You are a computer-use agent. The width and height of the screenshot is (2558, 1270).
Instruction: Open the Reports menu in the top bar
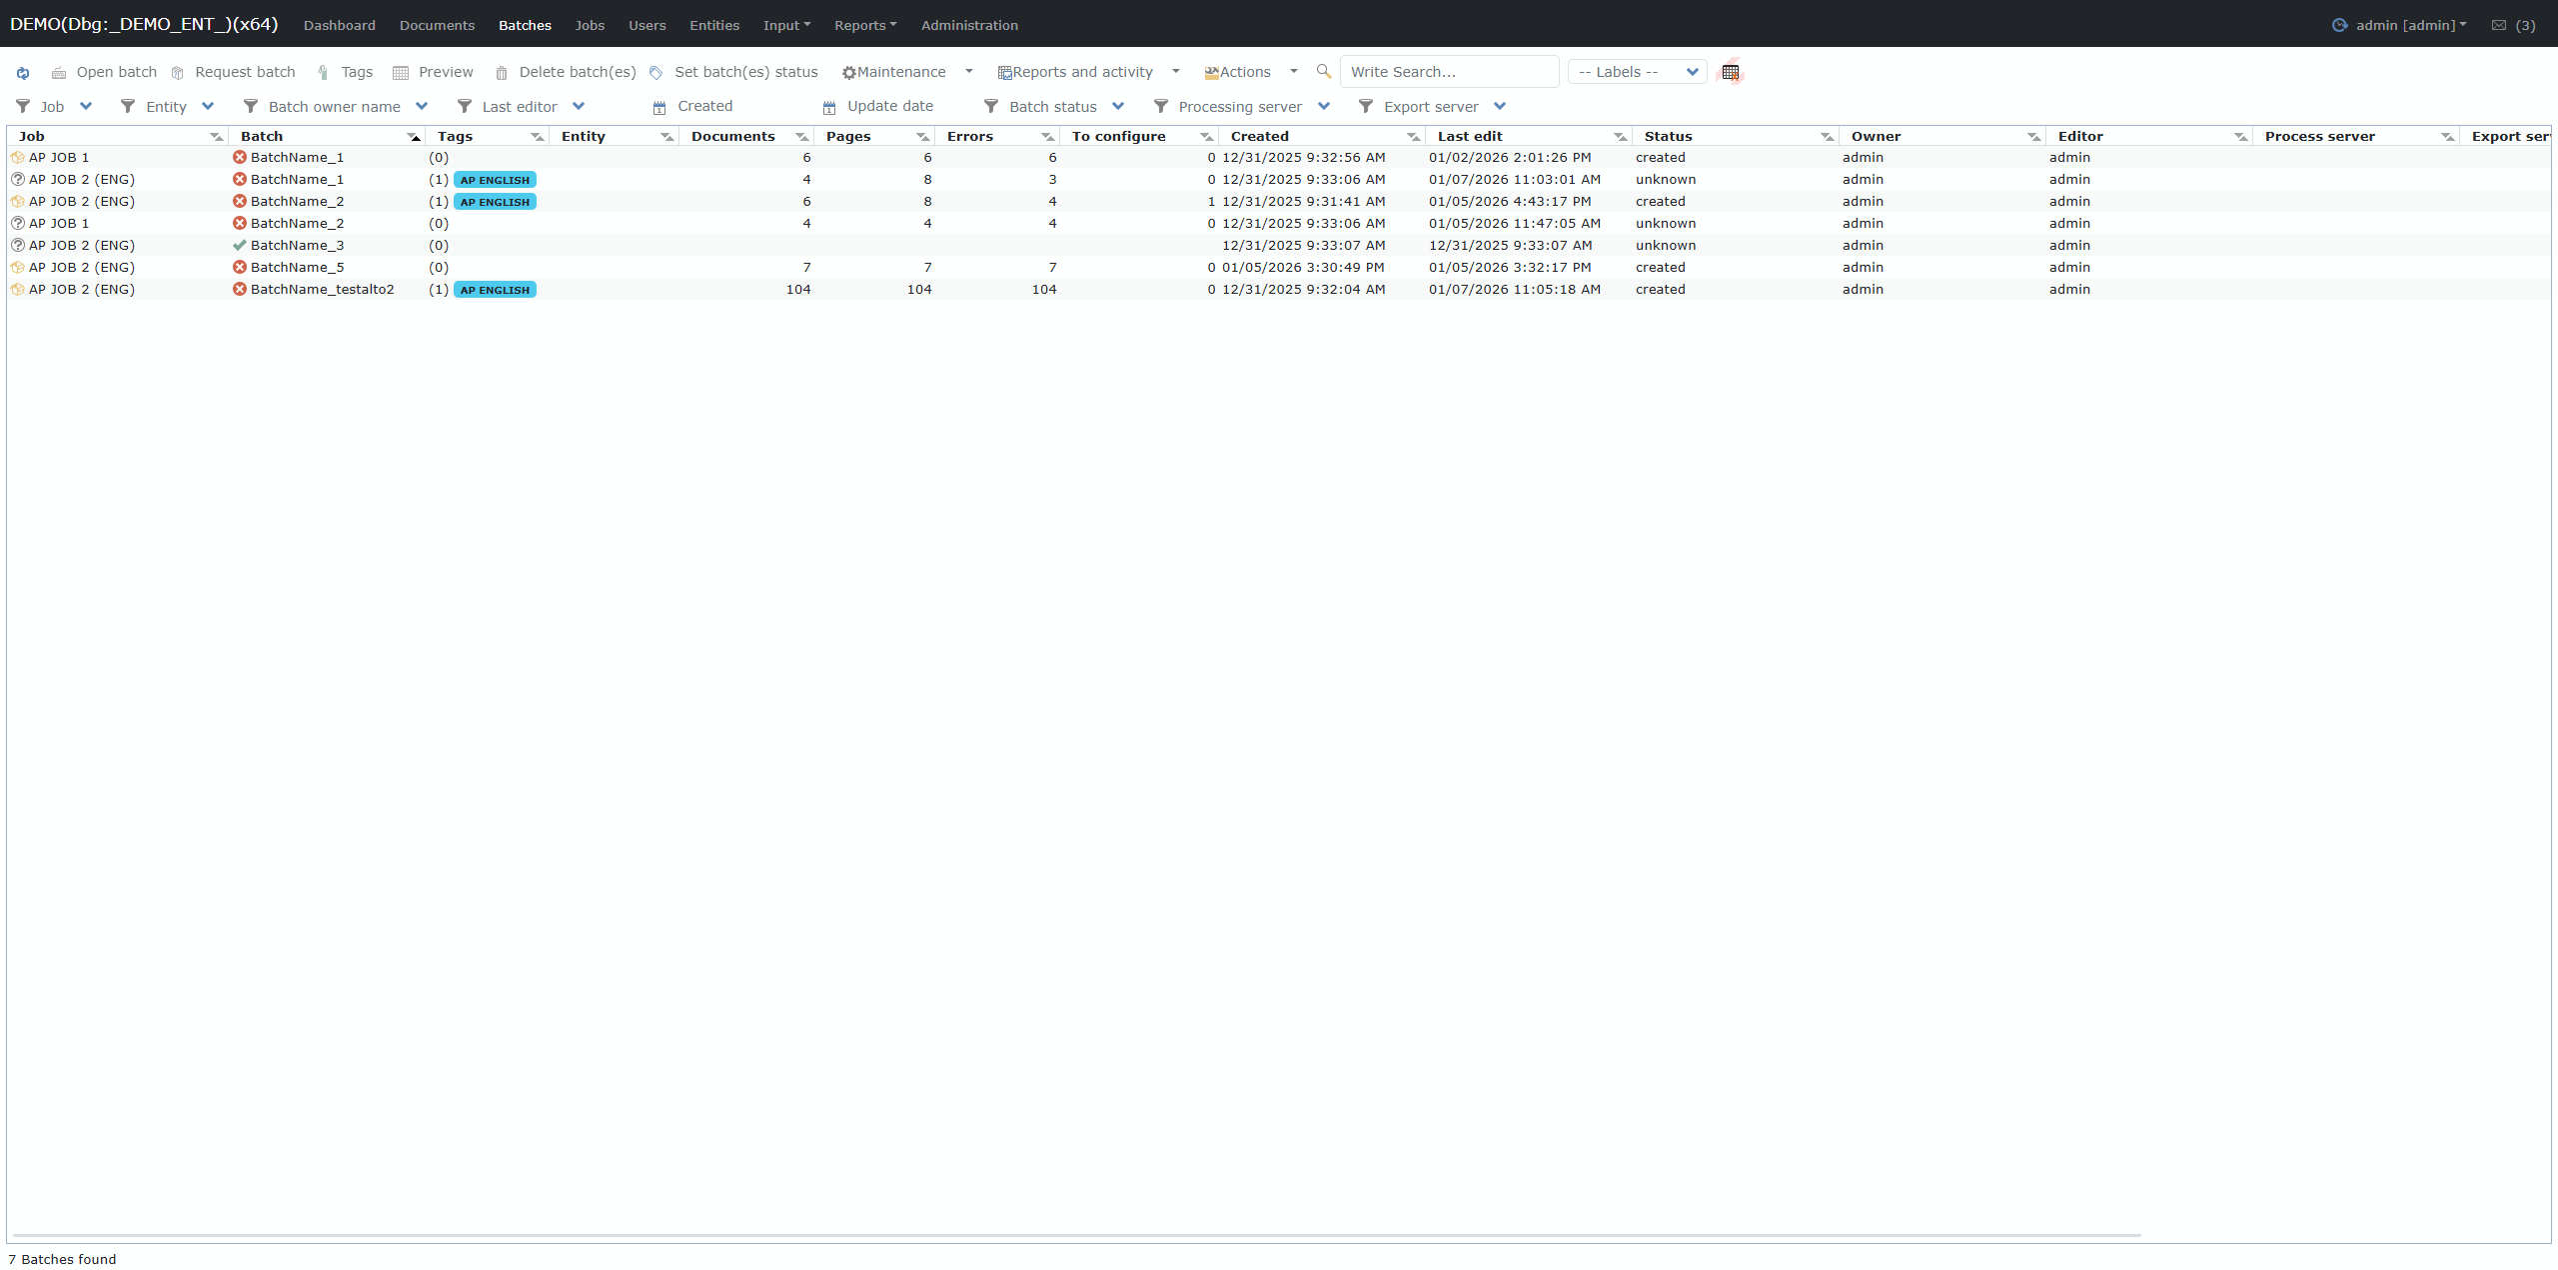pyautogui.click(x=865, y=26)
